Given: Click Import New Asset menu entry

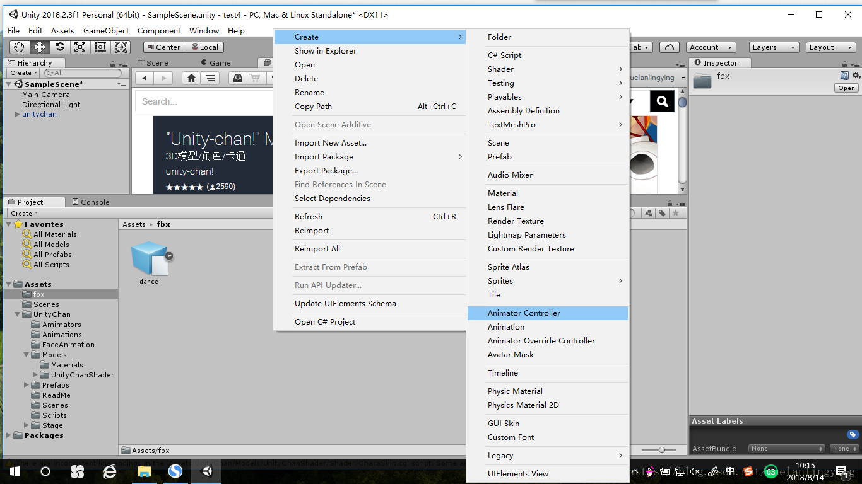Looking at the screenshot, I should (369, 142).
